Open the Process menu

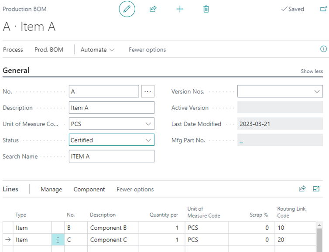click(x=13, y=50)
